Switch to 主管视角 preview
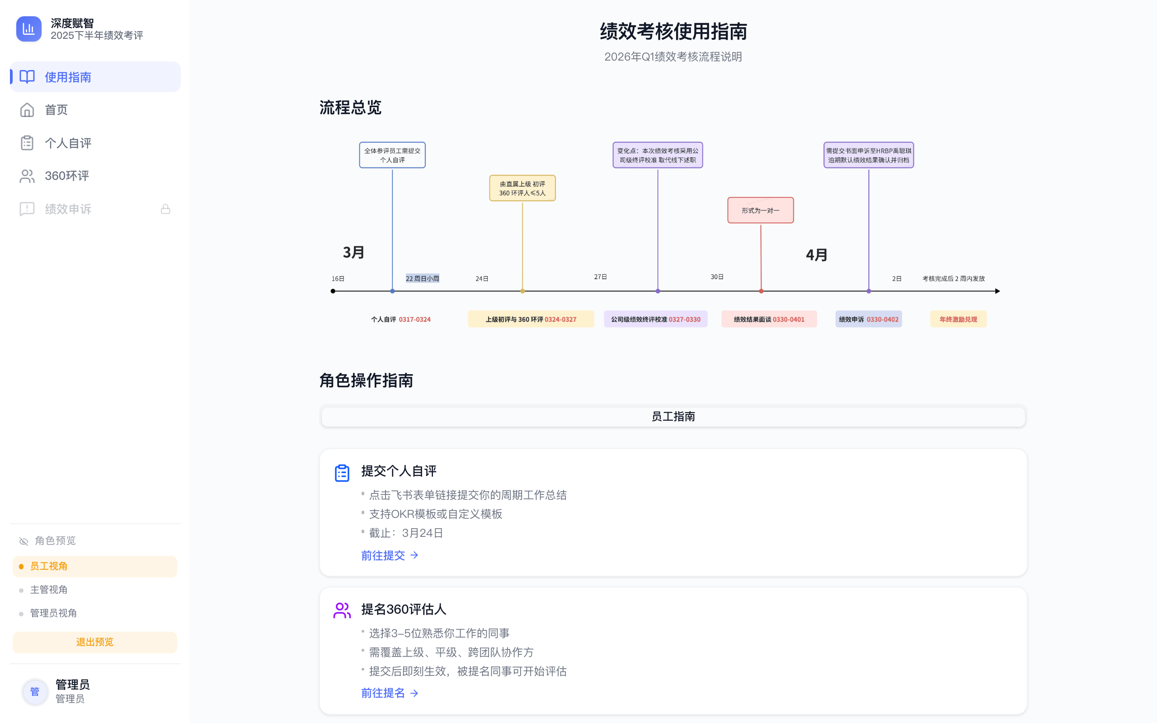 click(x=49, y=590)
